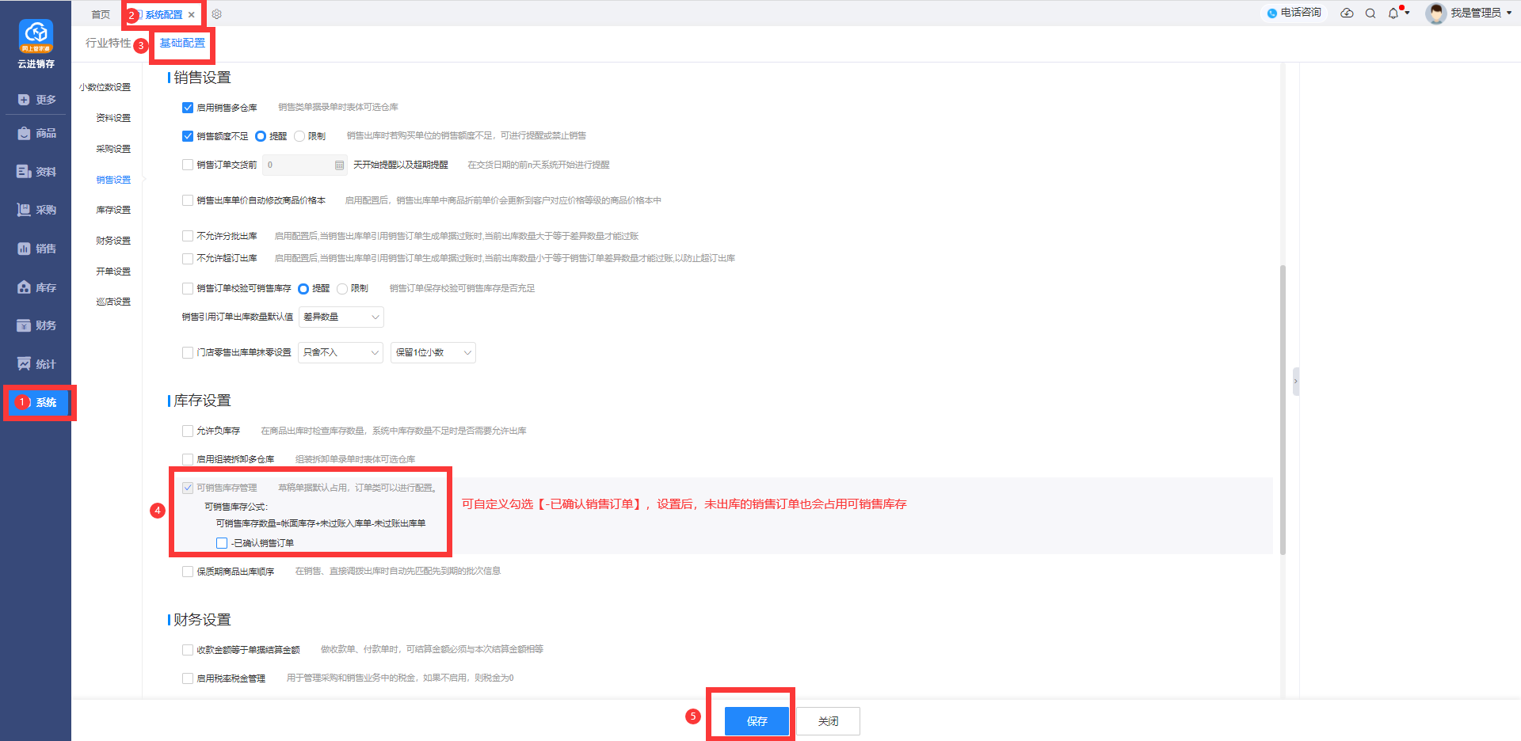This screenshot has width=1521, height=741.
Task: Switch to the 行业特性 tab
Action: pyautogui.click(x=108, y=43)
